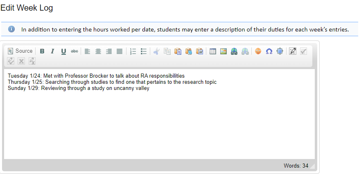Viewport: 359px width, 177px height.
Task: Click the Copy icon
Action: tap(167, 51)
